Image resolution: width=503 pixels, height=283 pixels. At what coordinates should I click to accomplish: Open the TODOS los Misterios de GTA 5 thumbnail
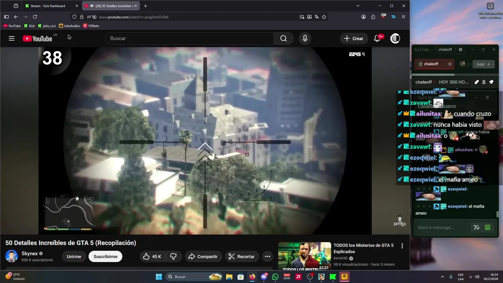305,256
